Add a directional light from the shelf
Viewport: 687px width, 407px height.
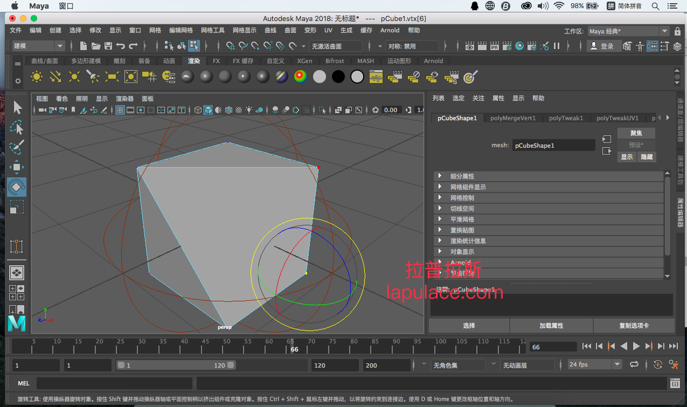(55, 77)
